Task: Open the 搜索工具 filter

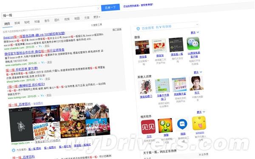Action: [96, 25]
